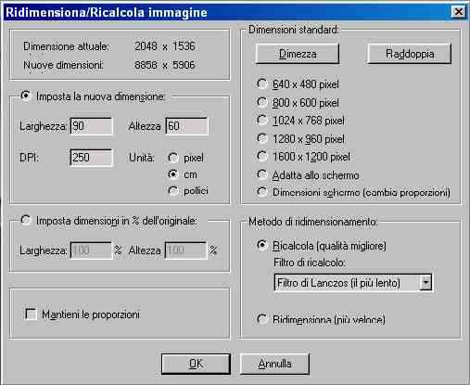This screenshot has height=385, width=470.
Task: Click the 'DPI:' label
Action: pyautogui.click(x=29, y=158)
